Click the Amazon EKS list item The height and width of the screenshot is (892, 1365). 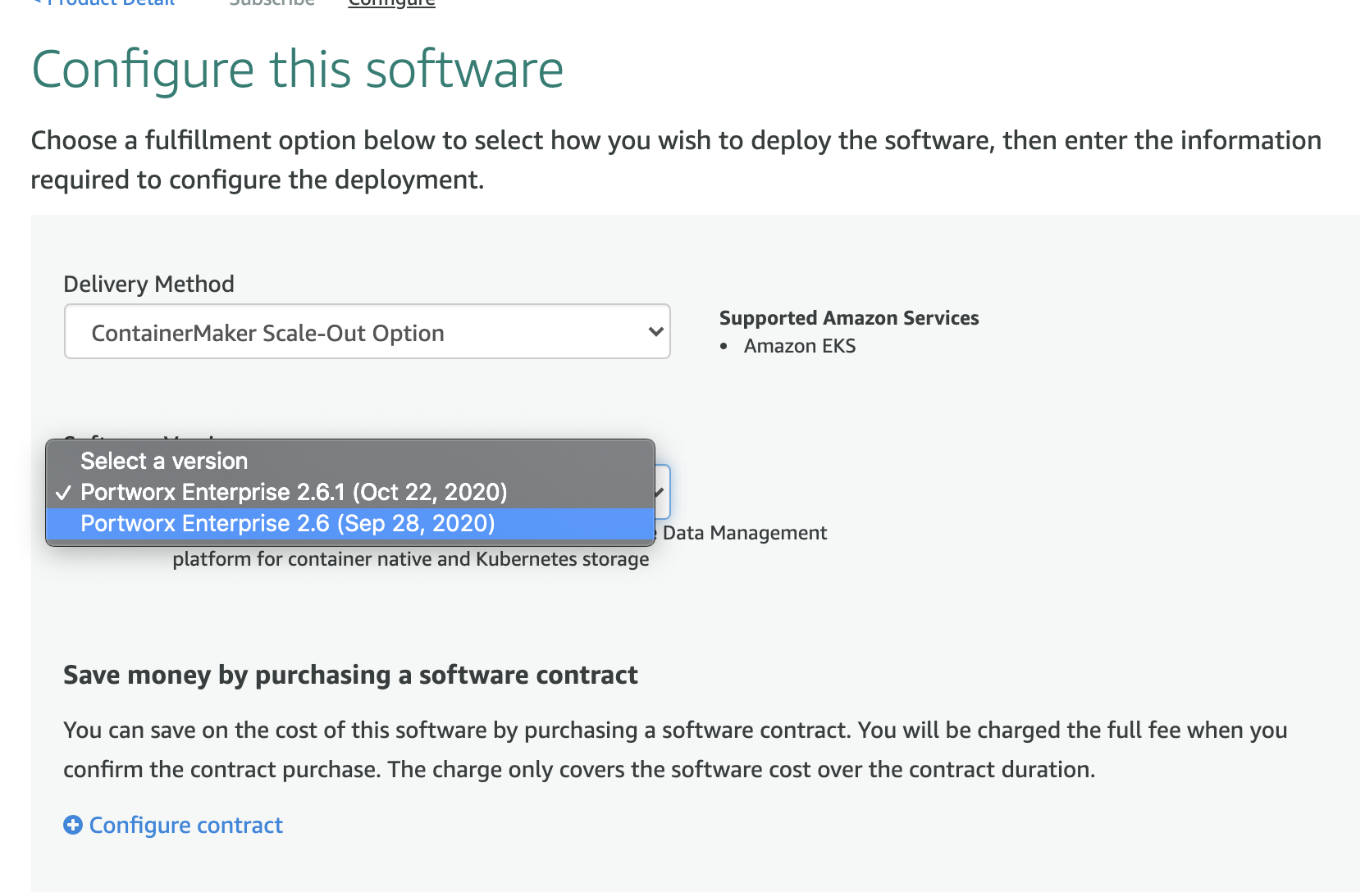[x=799, y=347]
